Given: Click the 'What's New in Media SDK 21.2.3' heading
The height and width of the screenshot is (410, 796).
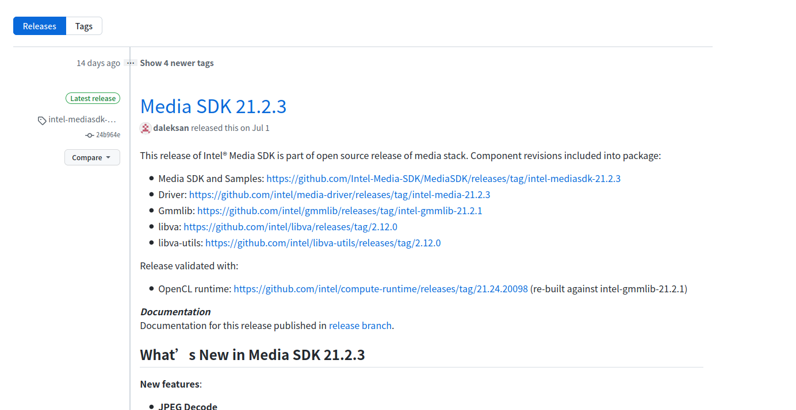Looking at the screenshot, I should click(252, 355).
